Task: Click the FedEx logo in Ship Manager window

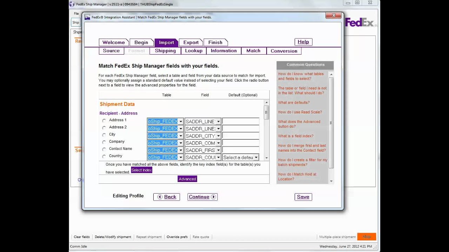Action: click(361, 22)
